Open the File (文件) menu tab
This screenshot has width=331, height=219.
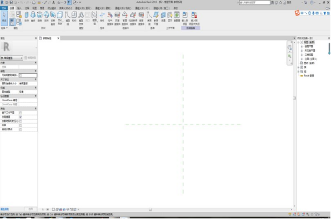4,8
